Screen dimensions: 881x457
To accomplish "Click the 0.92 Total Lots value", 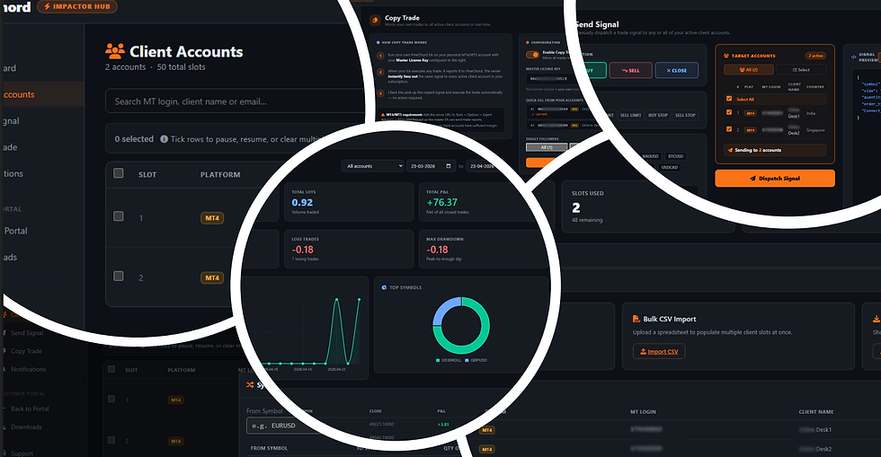I will point(302,202).
